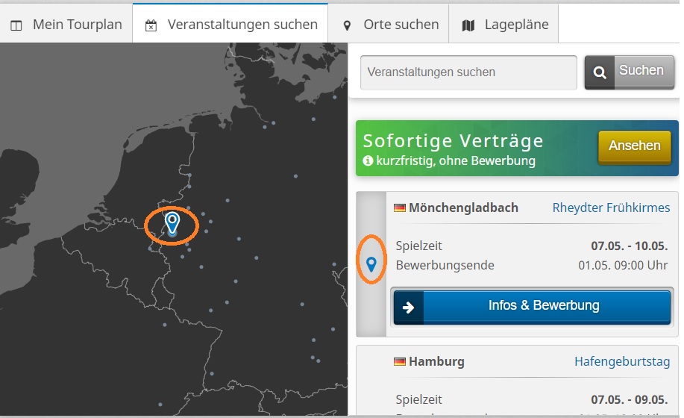The width and height of the screenshot is (684, 418).
Task: Click the magnifying glass search icon
Action: point(599,72)
